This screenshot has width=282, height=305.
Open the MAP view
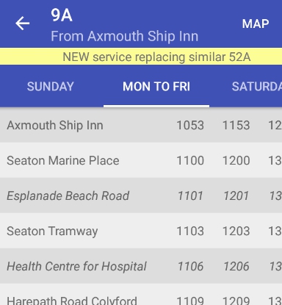tap(256, 24)
